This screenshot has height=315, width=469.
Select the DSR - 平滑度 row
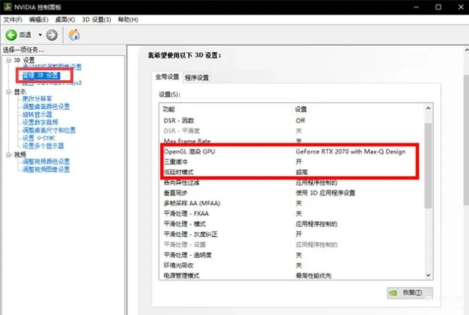292,131
